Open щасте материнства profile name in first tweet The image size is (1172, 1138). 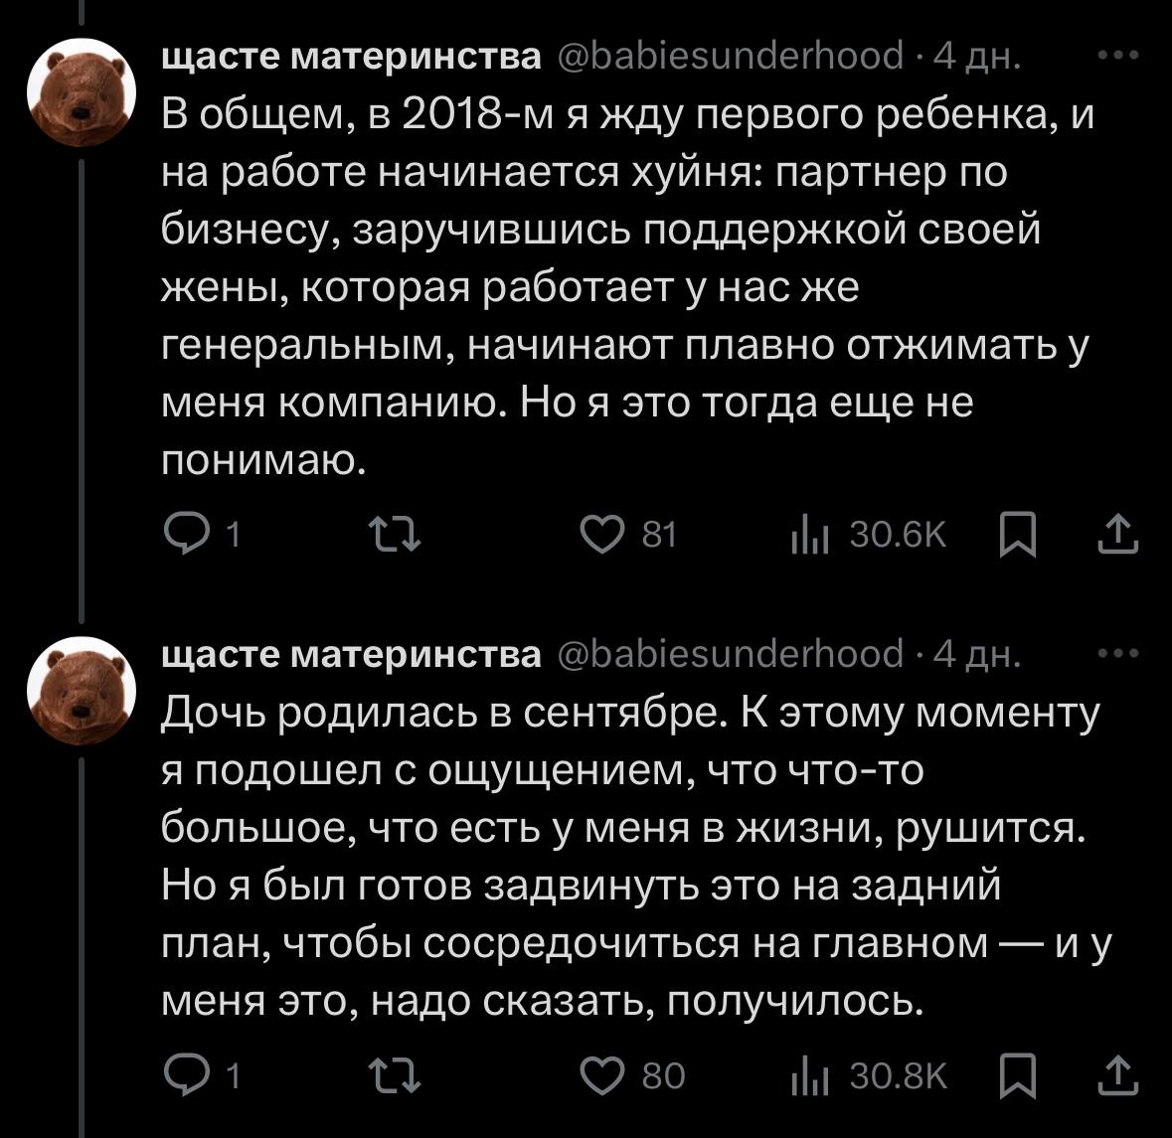coord(351,56)
